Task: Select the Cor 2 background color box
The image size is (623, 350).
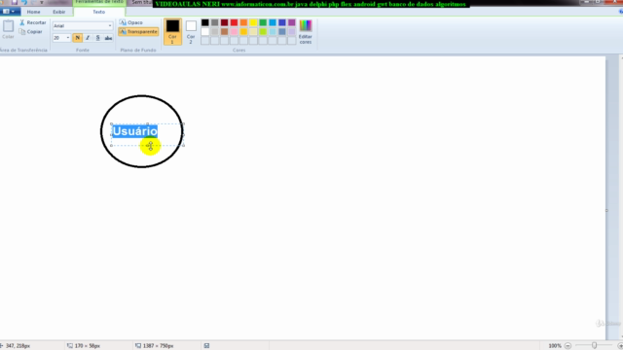Action: point(191,31)
